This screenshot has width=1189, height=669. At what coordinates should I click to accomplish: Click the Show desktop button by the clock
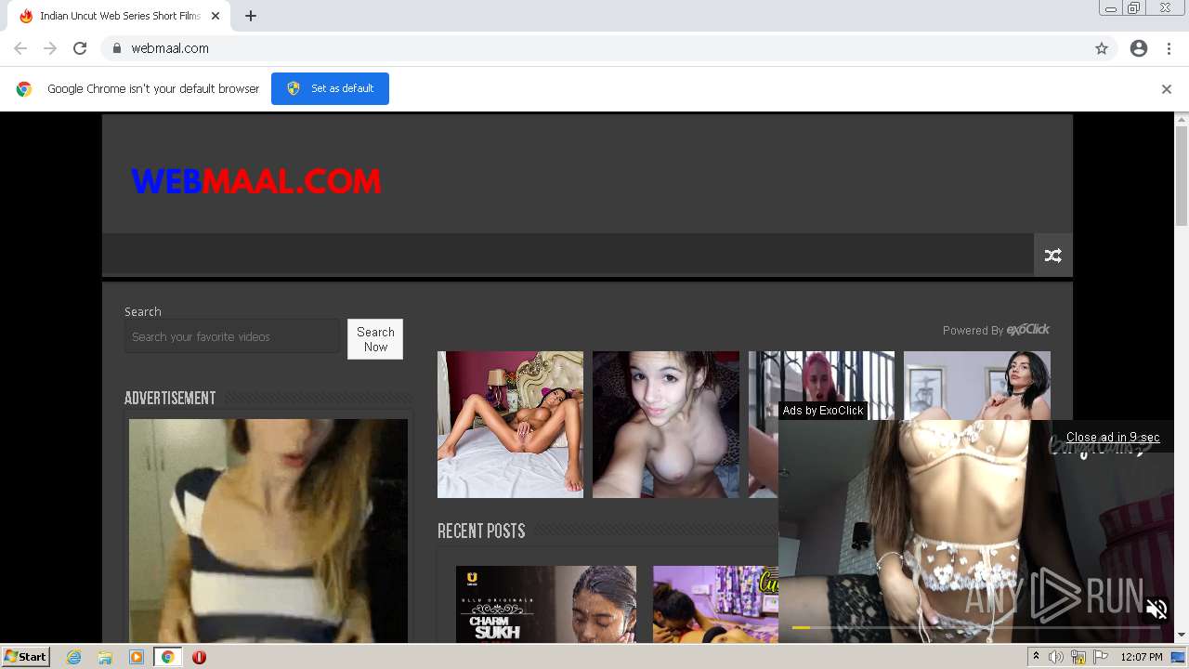click(x=1179, y=657)
